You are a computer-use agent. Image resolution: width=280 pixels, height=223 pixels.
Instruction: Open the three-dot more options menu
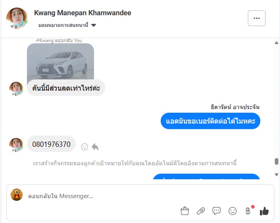[256, 18]
